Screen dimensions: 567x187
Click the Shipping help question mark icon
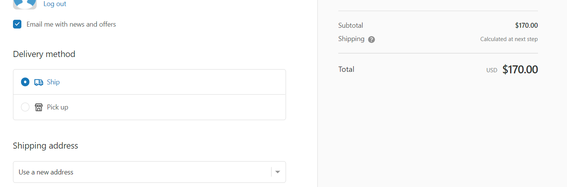[x=372, y=40]
